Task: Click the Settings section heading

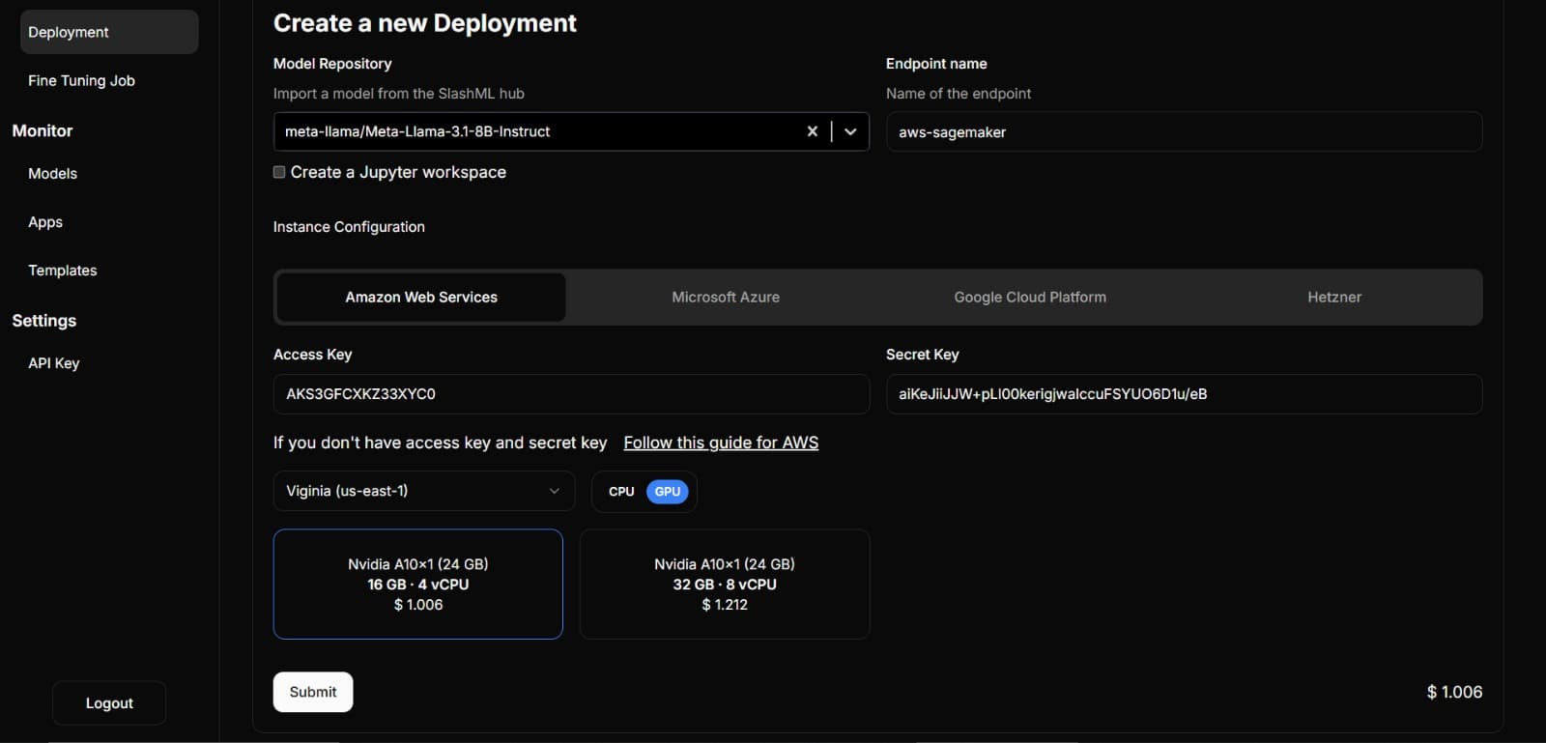Action: tap(44, 321)
